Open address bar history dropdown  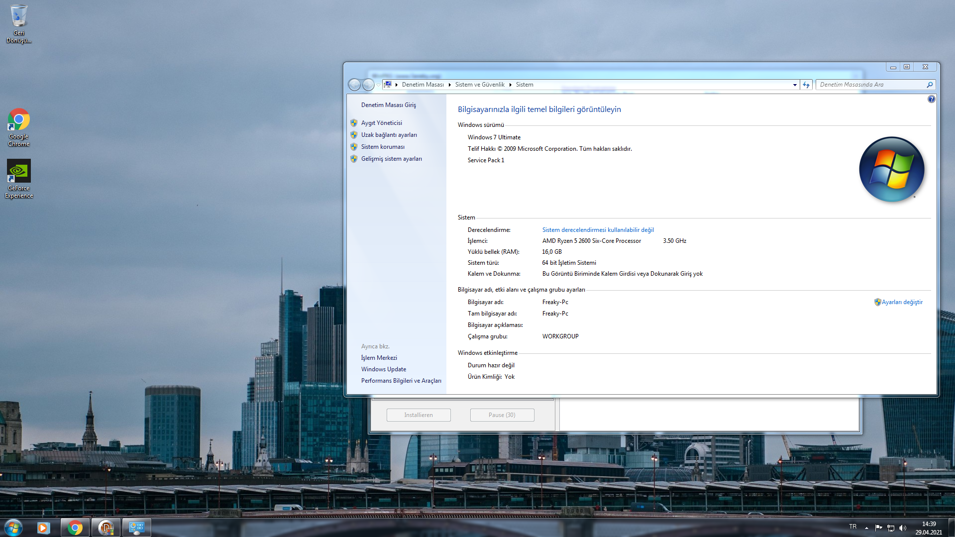click(x=794, y=85)
